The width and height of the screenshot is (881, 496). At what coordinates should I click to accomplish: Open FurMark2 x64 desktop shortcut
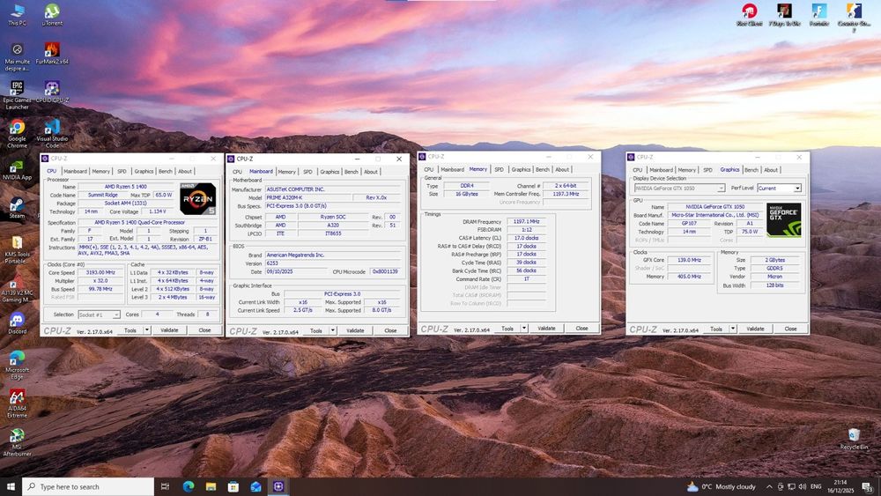(x=52, y=54)
